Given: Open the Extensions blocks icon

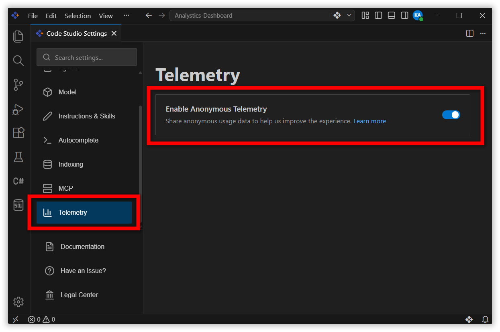Looking at the screenshot, I should pos(18,133).
